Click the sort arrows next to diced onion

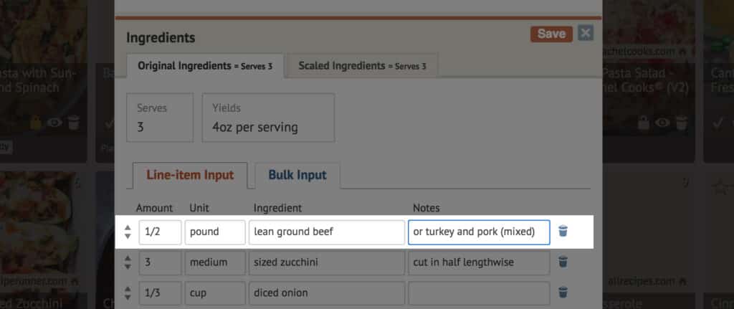pos(128,293)
